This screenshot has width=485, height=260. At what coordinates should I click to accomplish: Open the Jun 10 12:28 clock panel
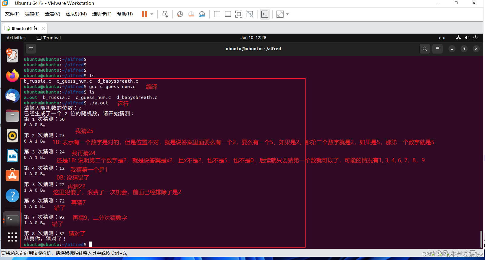tap(253, 38)
